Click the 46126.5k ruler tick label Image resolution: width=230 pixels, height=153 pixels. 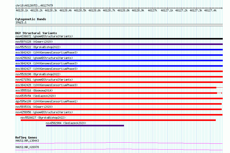[x=80, y=10]
